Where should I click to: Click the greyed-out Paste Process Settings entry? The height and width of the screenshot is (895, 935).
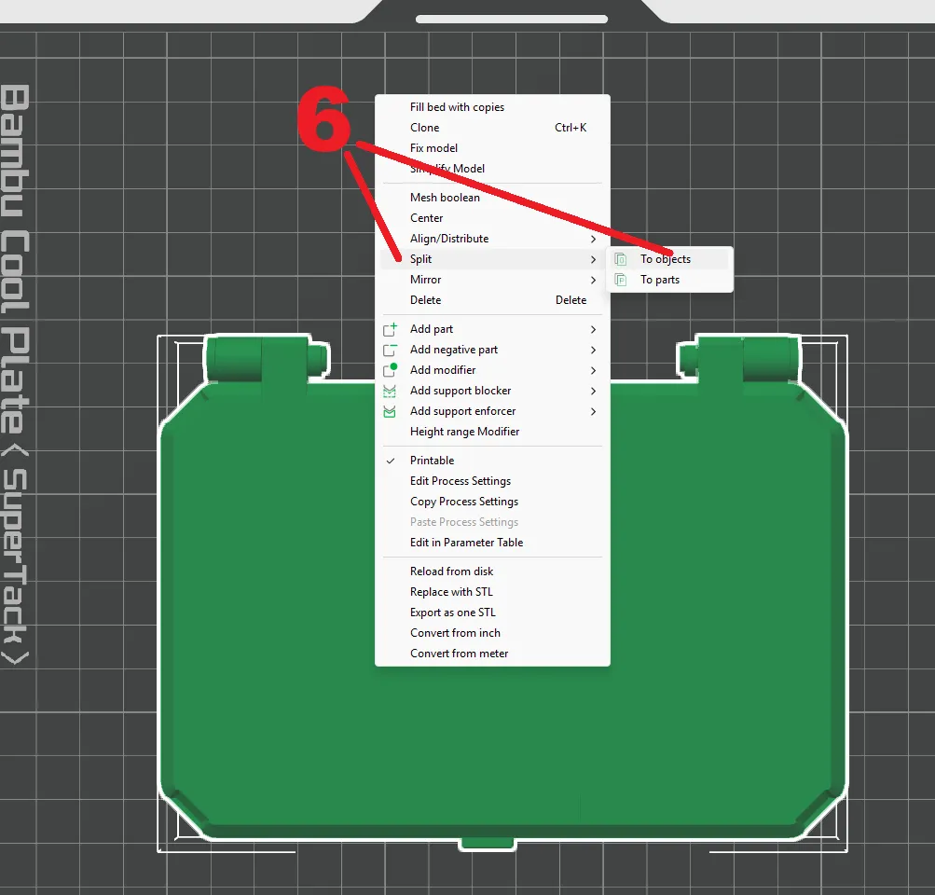tap(492, 522)
